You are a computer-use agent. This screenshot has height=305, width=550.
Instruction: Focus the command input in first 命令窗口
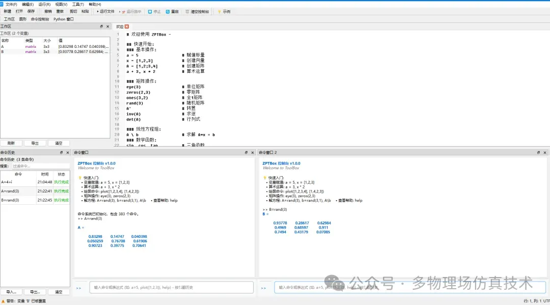tap(172, 288)
